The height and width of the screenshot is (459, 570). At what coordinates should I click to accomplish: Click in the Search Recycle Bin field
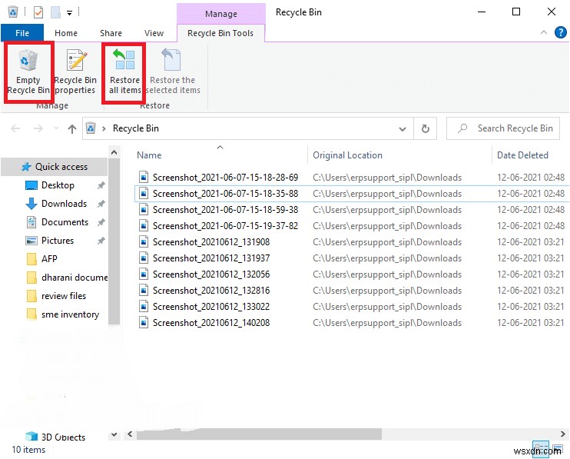click(x=502, y=128)
